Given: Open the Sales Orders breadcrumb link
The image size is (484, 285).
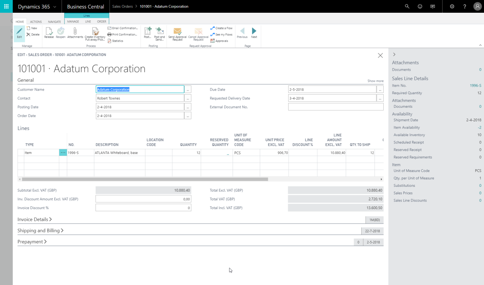Looking at the screenshot, I should tap(122, 6).
